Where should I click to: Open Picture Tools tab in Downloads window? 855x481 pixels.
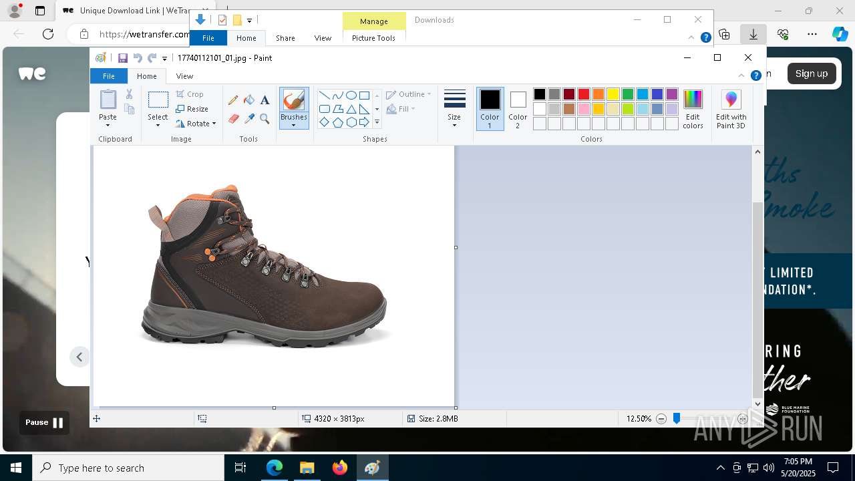click(373, 38)
